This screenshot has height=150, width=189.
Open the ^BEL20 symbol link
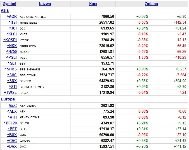tap(10, 123)
